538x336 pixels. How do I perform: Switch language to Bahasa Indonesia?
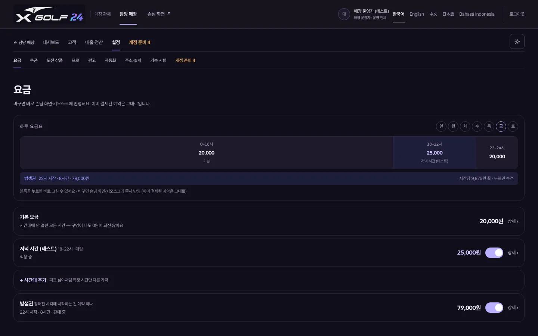pyautogui.click(x=477, y=14)
